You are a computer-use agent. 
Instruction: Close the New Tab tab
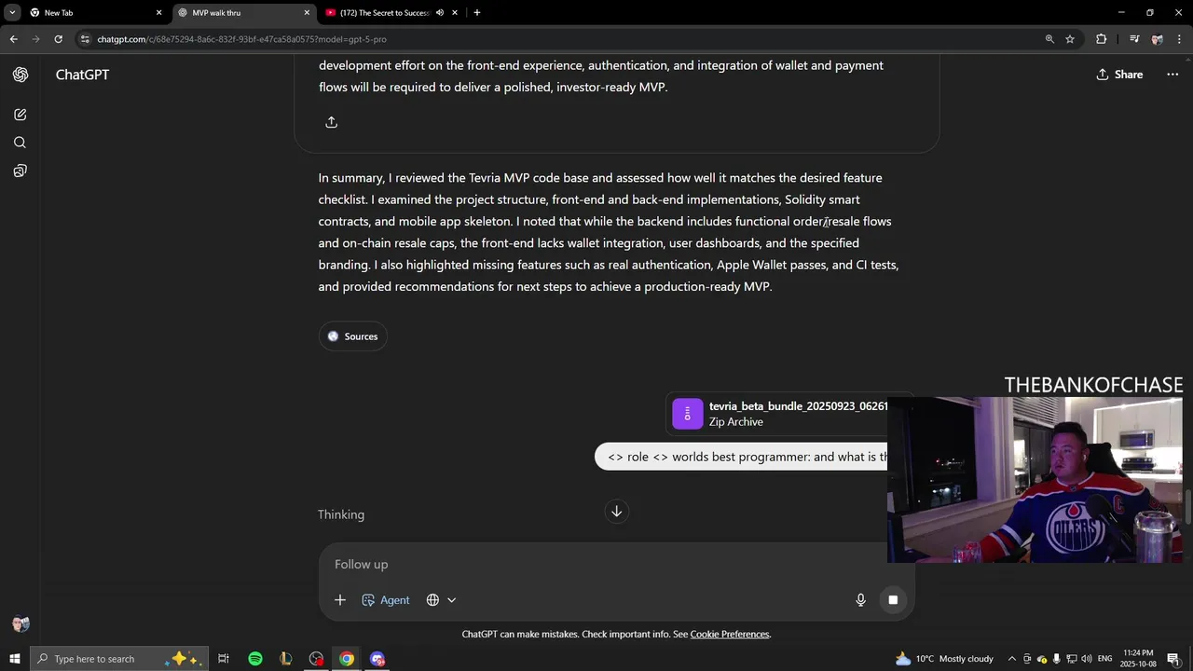pos(158,13)
